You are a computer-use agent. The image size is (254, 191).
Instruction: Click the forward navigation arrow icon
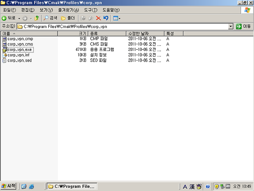coord(25,18)
